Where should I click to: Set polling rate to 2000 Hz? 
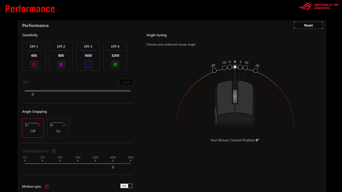point(95,161)
